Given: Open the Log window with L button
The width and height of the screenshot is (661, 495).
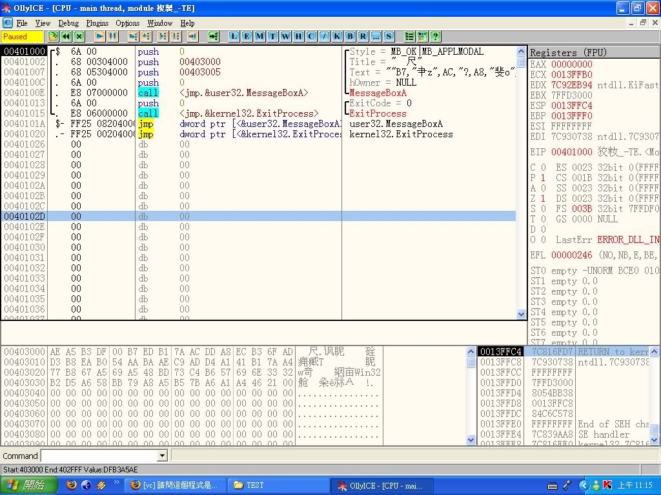Looking at the screenshot, I should pyautogui.click(x=234, y=37).
